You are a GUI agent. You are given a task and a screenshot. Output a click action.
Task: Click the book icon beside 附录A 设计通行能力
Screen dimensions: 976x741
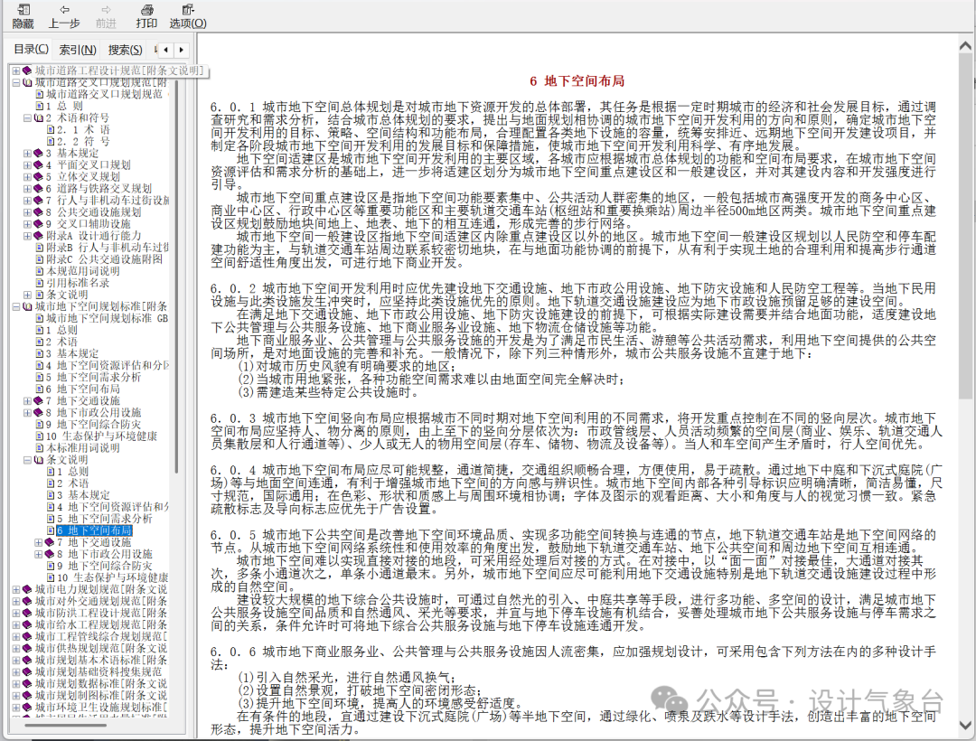39,237
